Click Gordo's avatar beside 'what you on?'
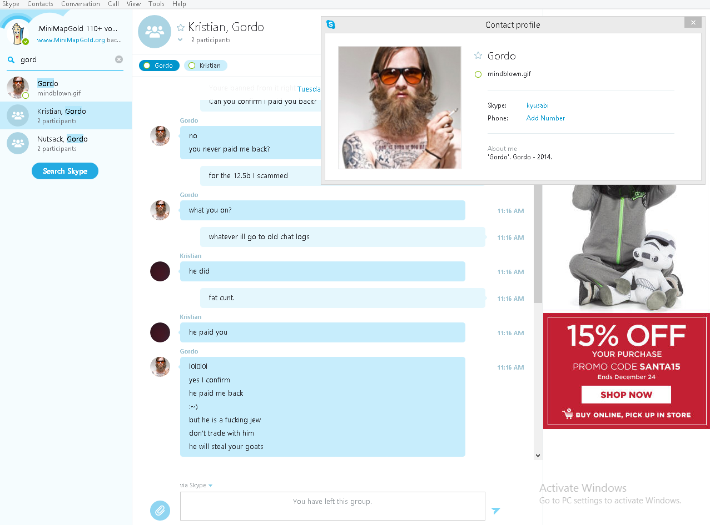Screen dimensions: 710x525 [160, 210]
